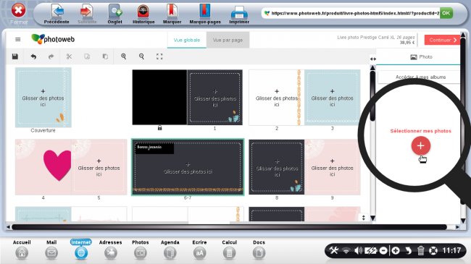Viewport: 471px width, 264px height.
Task: Collapse side panel with the double-arrow handle
Action: [x=372, y=59]
